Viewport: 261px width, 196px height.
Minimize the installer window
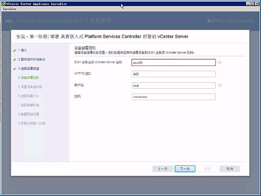click(x=248, y=4)
